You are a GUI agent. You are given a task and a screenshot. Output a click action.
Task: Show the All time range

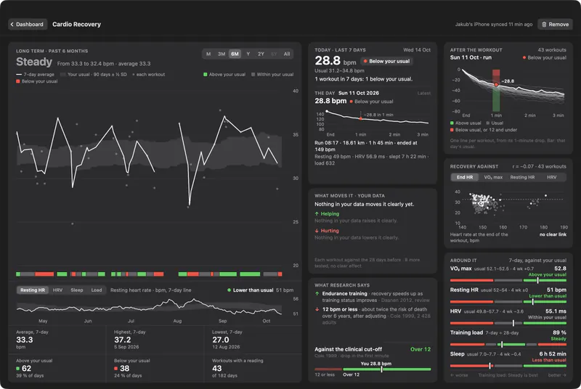(x=287, y=54)
